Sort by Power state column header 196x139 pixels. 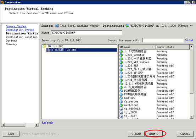click(x=173, y=47)
